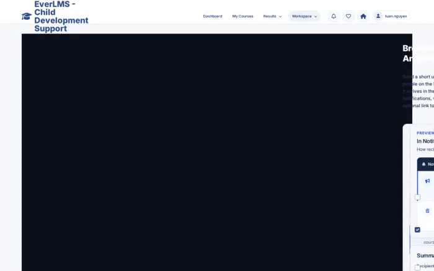Open the tuan.nguyen user menu
Screen dimensions: 434x271
[391, 16]
